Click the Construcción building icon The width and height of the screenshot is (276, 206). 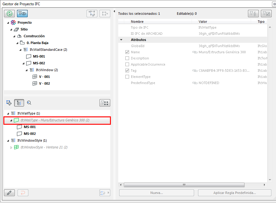[x=19, y=36]
